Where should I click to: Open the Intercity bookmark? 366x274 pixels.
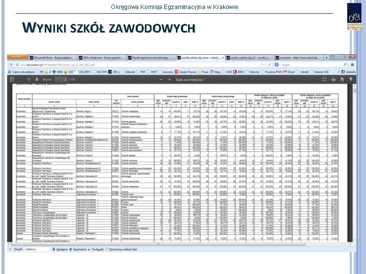coord(252,72)
